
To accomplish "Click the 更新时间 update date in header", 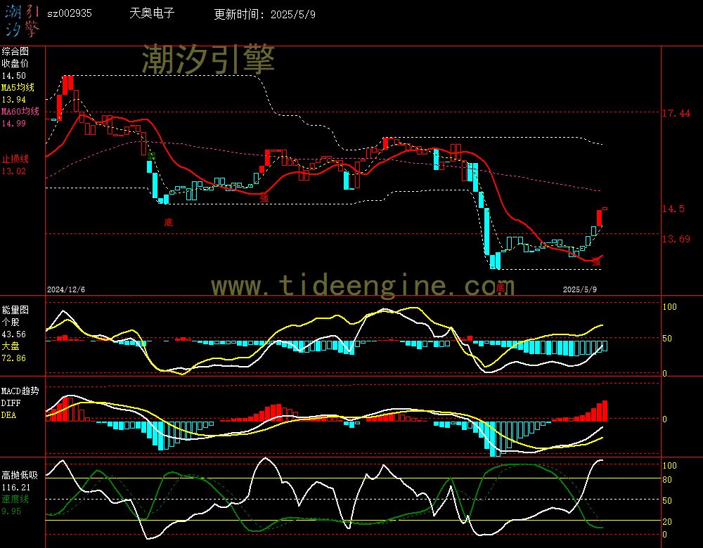I will [x=264, y=14].
